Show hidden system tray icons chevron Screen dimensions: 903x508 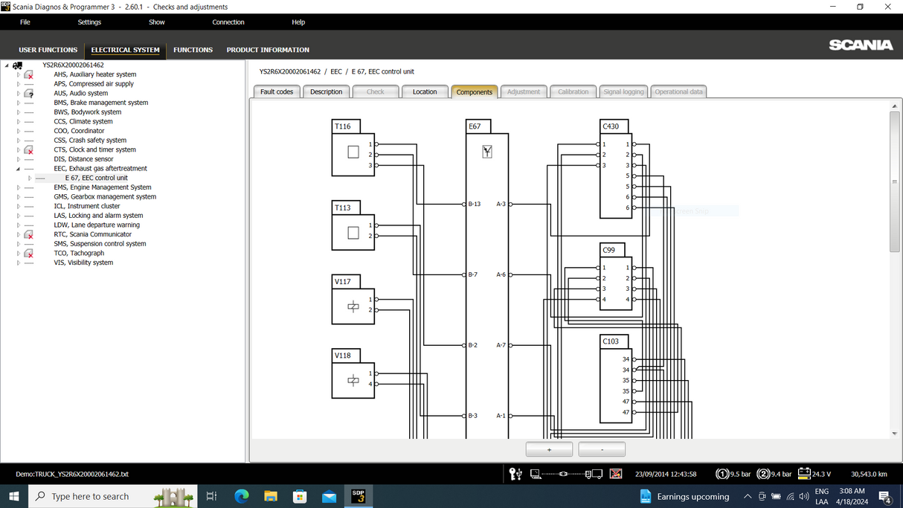(x=747, y=496)
